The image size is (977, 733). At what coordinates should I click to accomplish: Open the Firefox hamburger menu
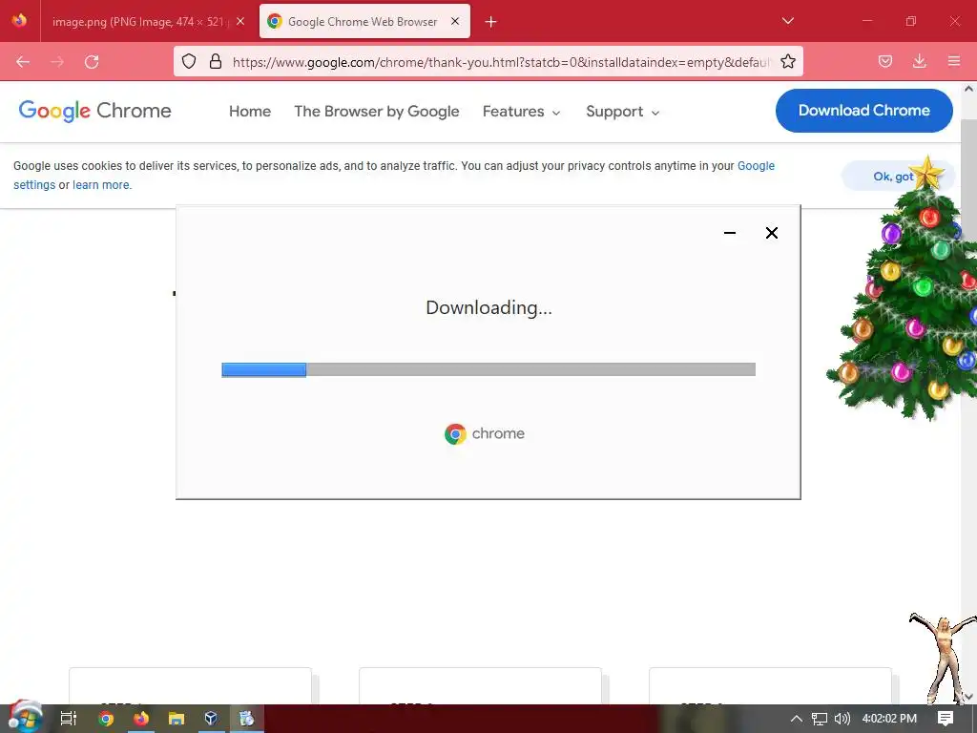tap(953, 61)
